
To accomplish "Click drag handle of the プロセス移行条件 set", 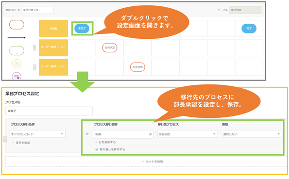I will tap(5, 139).
